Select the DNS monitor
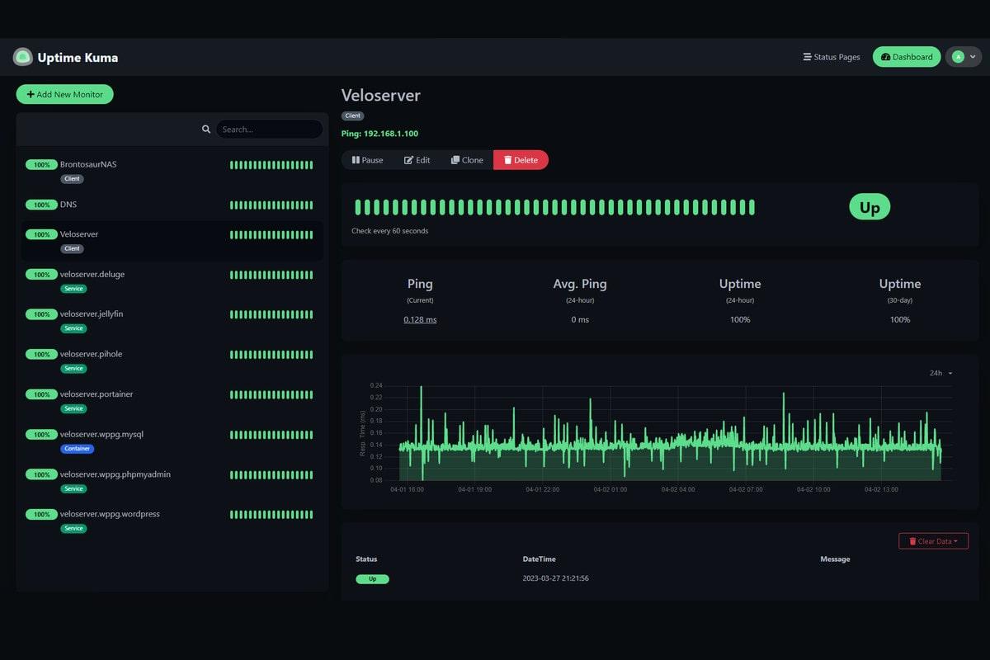This screenshot has width=990, height=660. click(172, 205)
